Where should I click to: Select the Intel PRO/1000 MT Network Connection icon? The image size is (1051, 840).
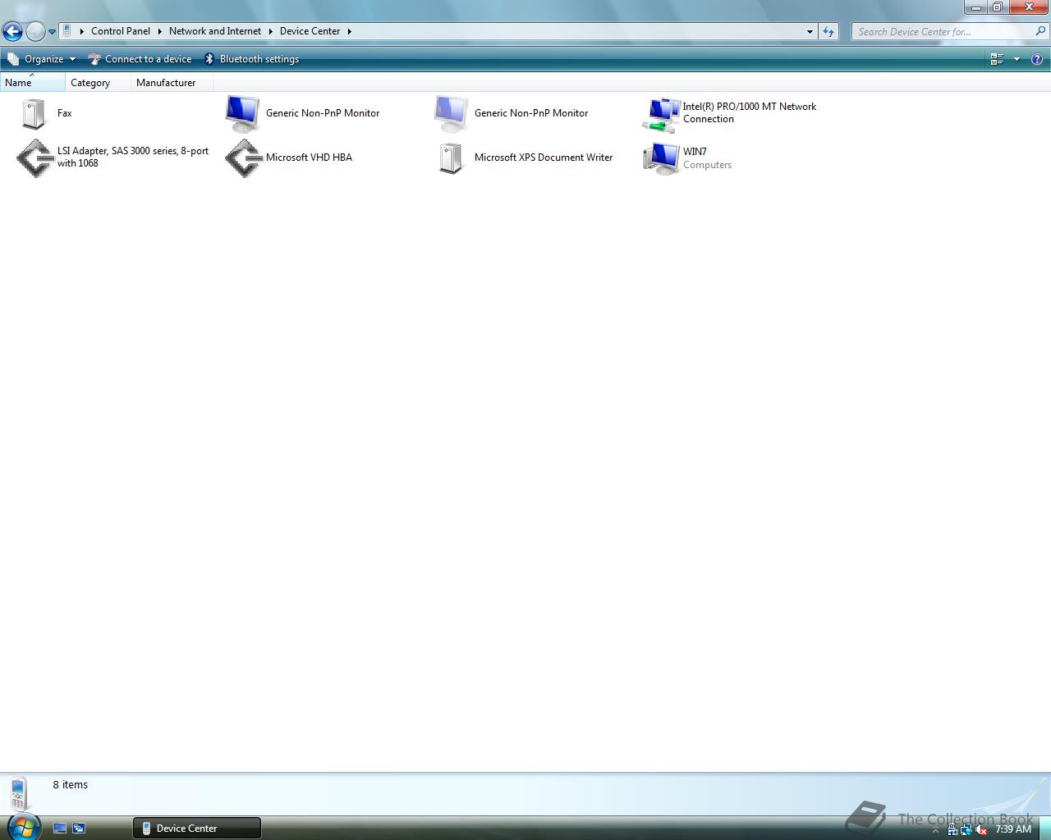click(661, 113)
